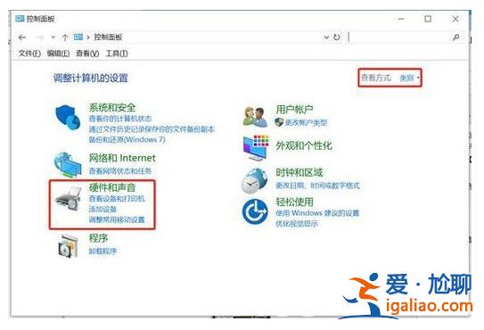Click the 轻松使用 heading link

tap(294, 202)
